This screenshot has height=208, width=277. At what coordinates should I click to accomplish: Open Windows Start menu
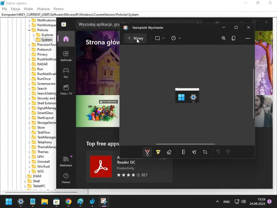pos(9,201)
